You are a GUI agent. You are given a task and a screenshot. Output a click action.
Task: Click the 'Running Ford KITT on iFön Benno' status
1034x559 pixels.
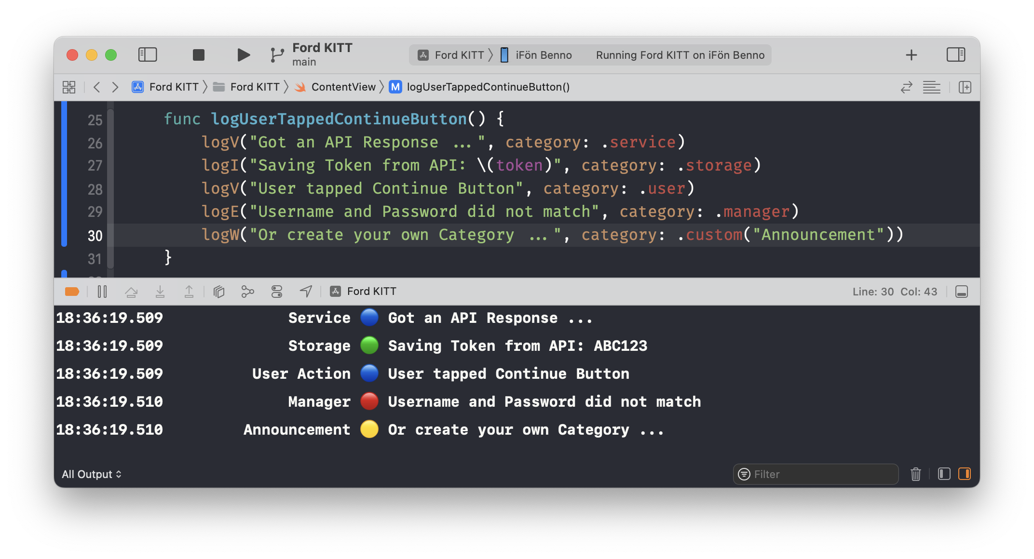click(x=680, y=55)
